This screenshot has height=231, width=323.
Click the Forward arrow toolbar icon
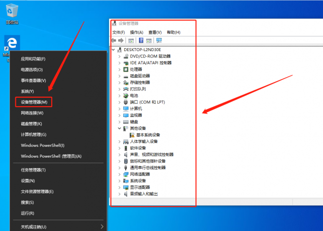[121, 41]
